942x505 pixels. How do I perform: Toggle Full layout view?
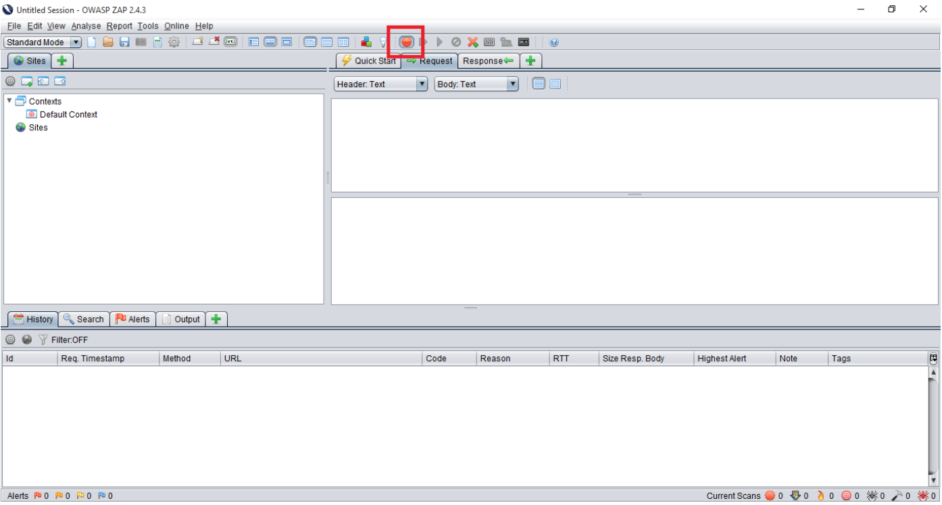click(287, 43)
